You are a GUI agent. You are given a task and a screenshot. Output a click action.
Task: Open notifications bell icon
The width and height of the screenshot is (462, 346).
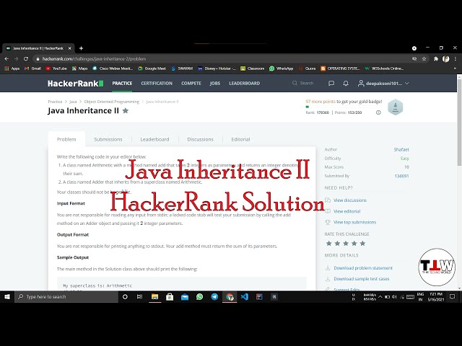pos(346,84)
